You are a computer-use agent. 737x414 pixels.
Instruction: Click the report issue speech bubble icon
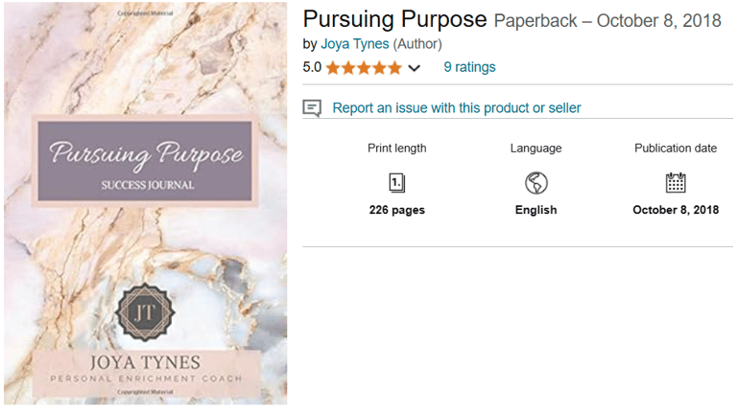(312, 108)
